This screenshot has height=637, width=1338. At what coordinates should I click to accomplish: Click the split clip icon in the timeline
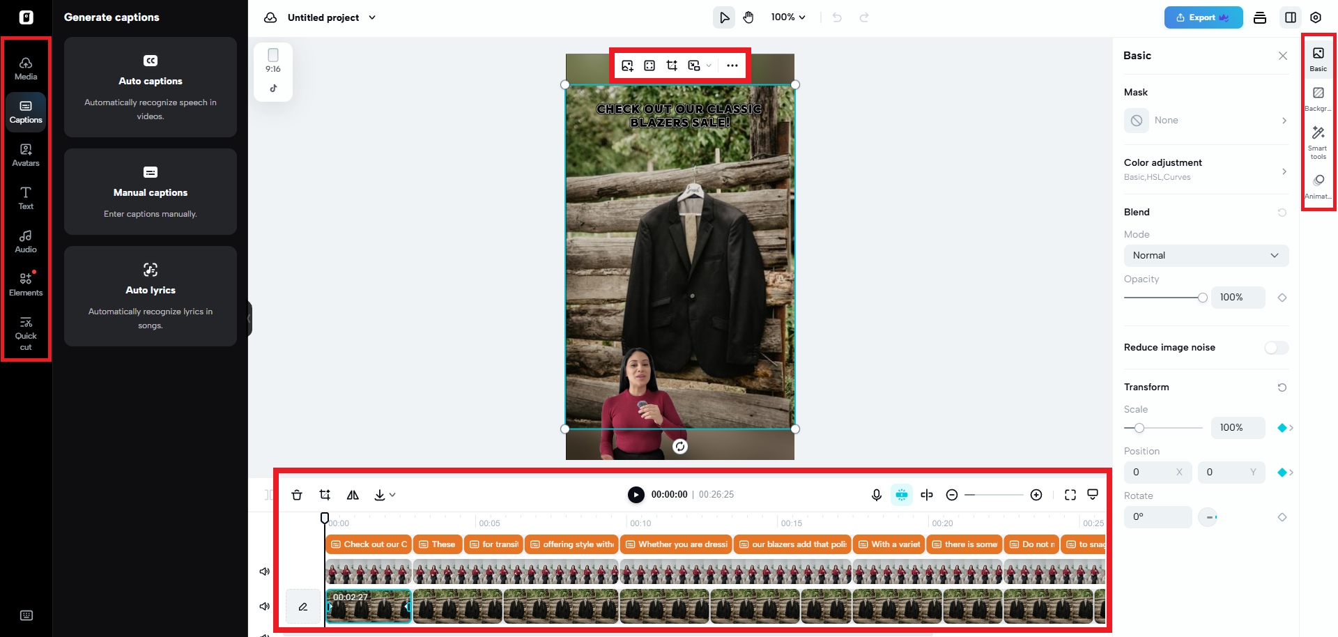tap(927, 495)
